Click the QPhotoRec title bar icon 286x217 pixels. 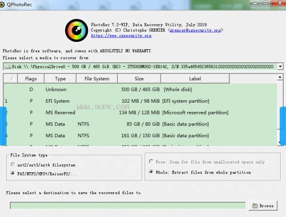(2, 4)
